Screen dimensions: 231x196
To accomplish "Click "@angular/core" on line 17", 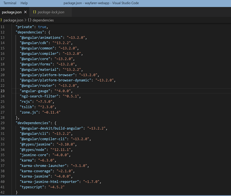I will point(35,59).
